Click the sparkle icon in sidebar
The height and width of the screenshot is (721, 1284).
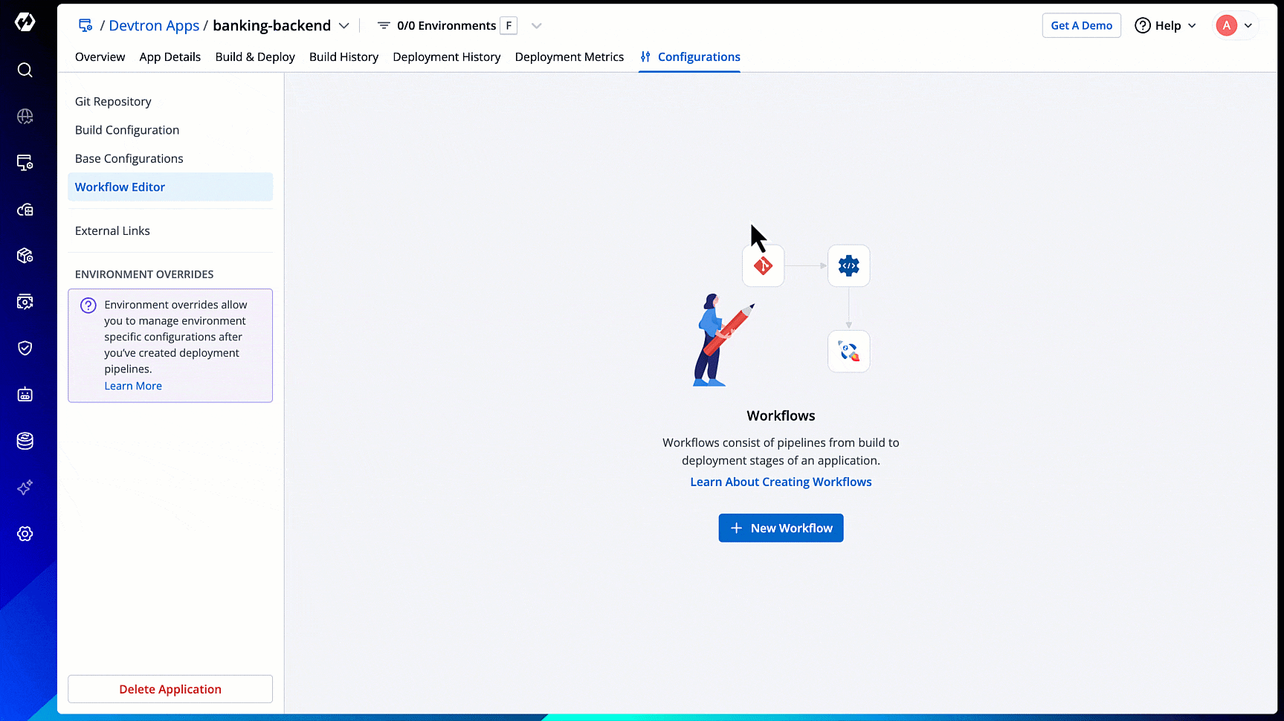[x=25, y=488]
